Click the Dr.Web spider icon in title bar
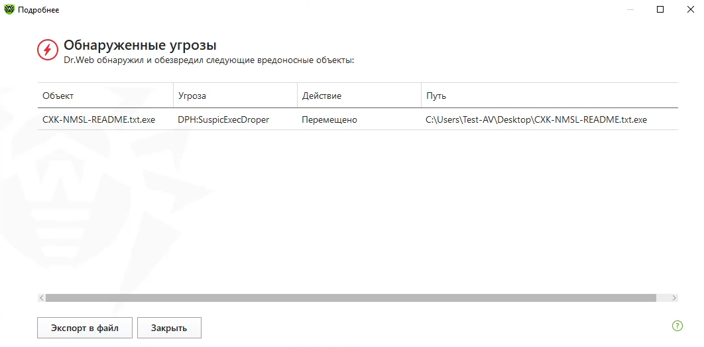Screen dimensions: 704x347 9,9
